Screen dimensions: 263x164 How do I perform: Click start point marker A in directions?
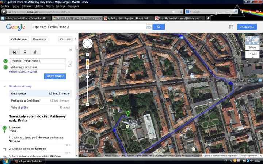click(x=4, y=129)
